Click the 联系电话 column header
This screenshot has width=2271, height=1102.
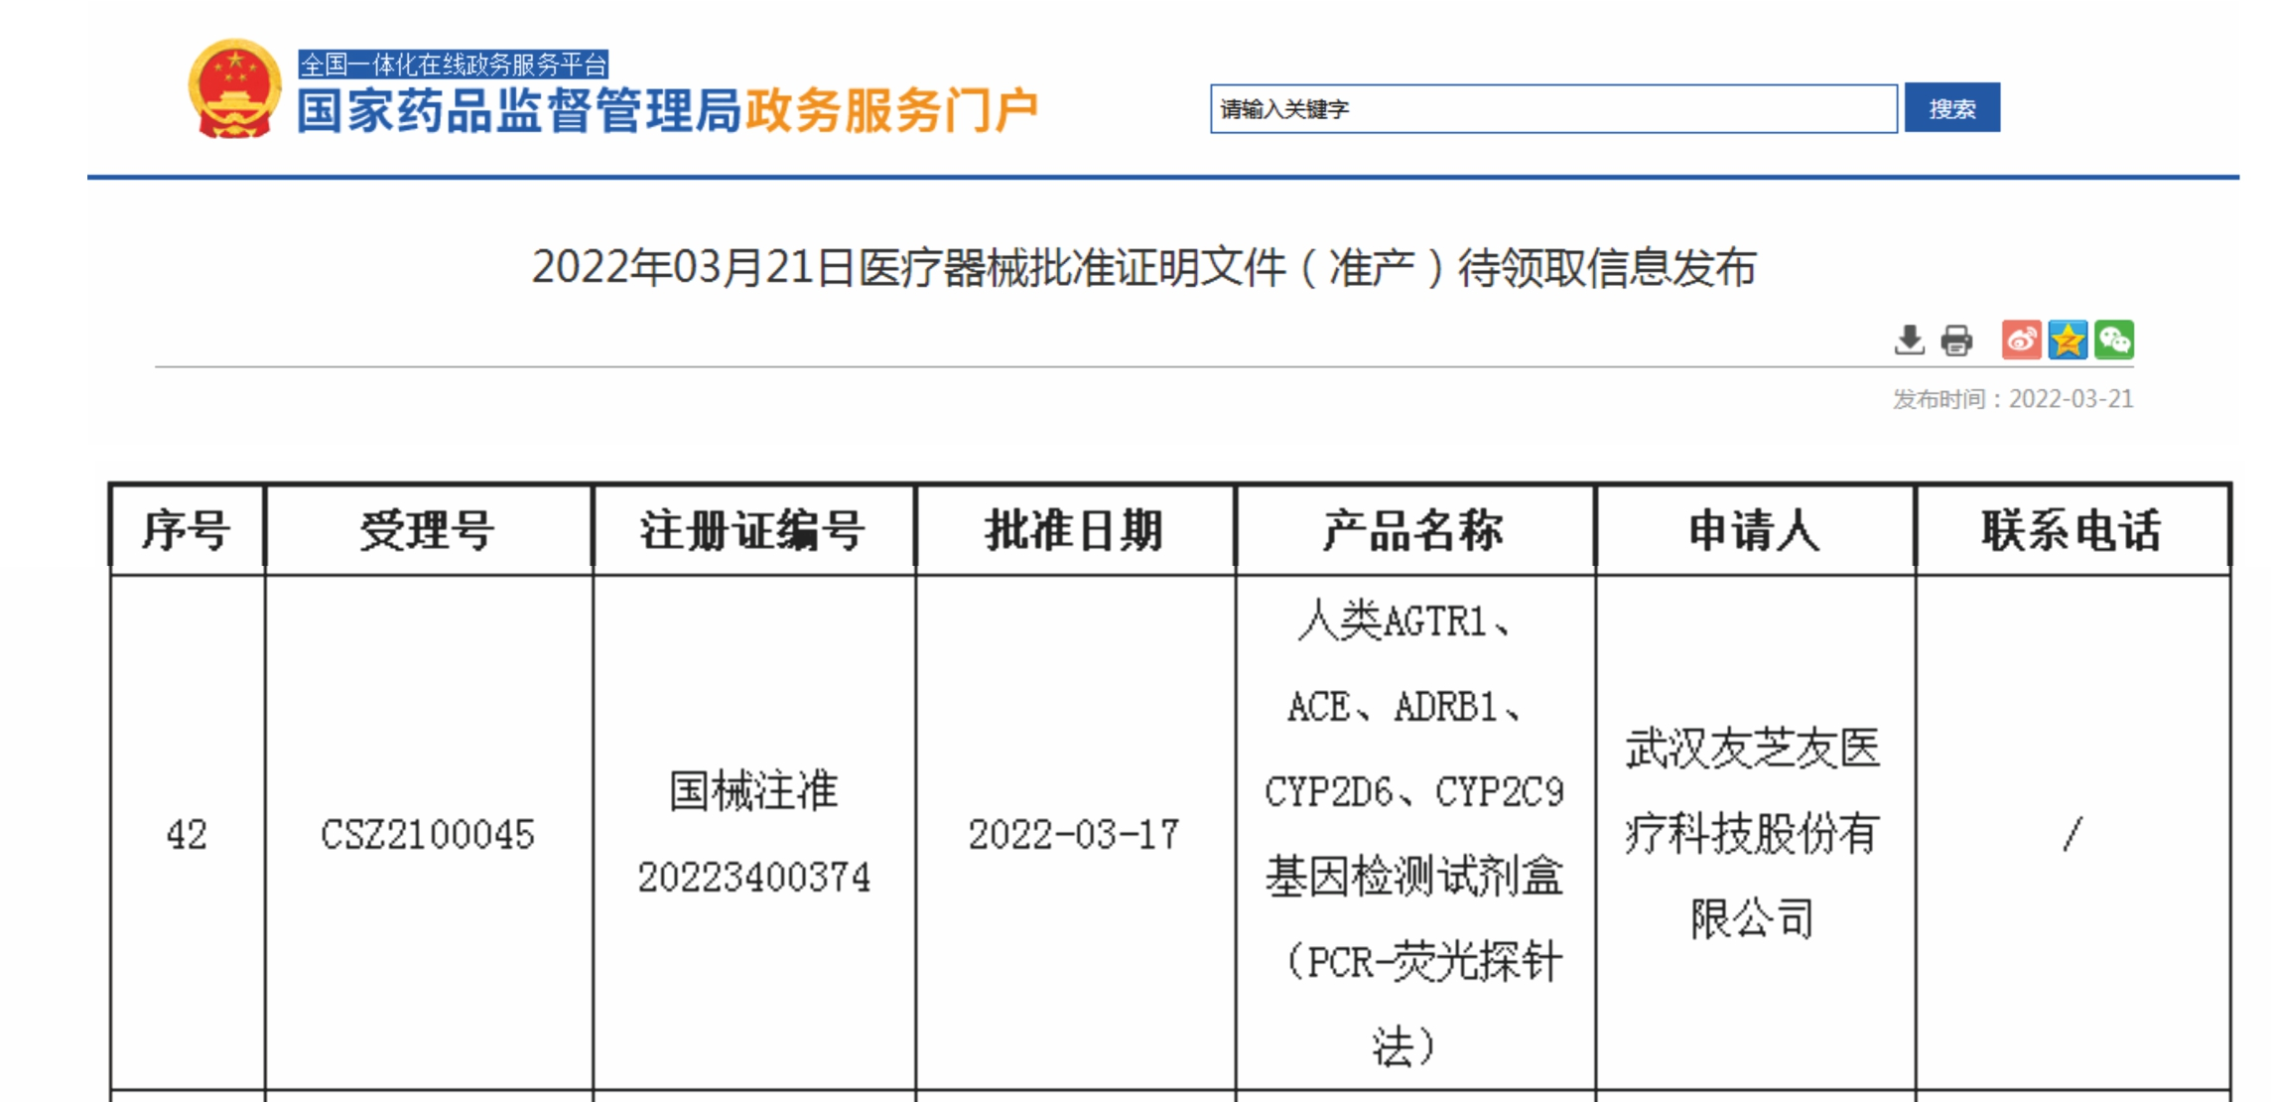2072,530
